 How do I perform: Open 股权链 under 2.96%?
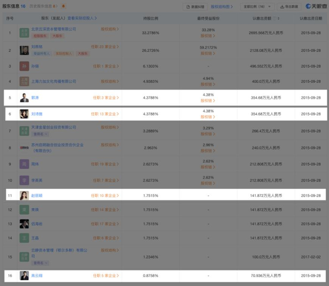click(208, 151)
